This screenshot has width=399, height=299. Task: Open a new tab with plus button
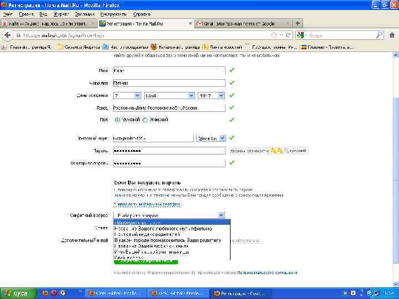(x=298, y=24)
